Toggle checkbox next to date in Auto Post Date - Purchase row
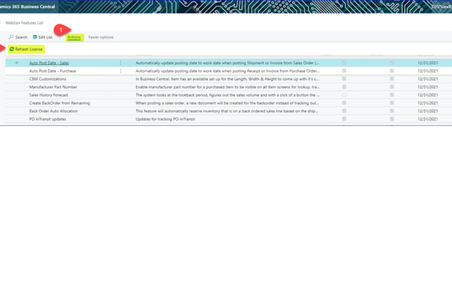Image resolution: width=452 pixels, height=282 pixels. (x=392, y=71)
